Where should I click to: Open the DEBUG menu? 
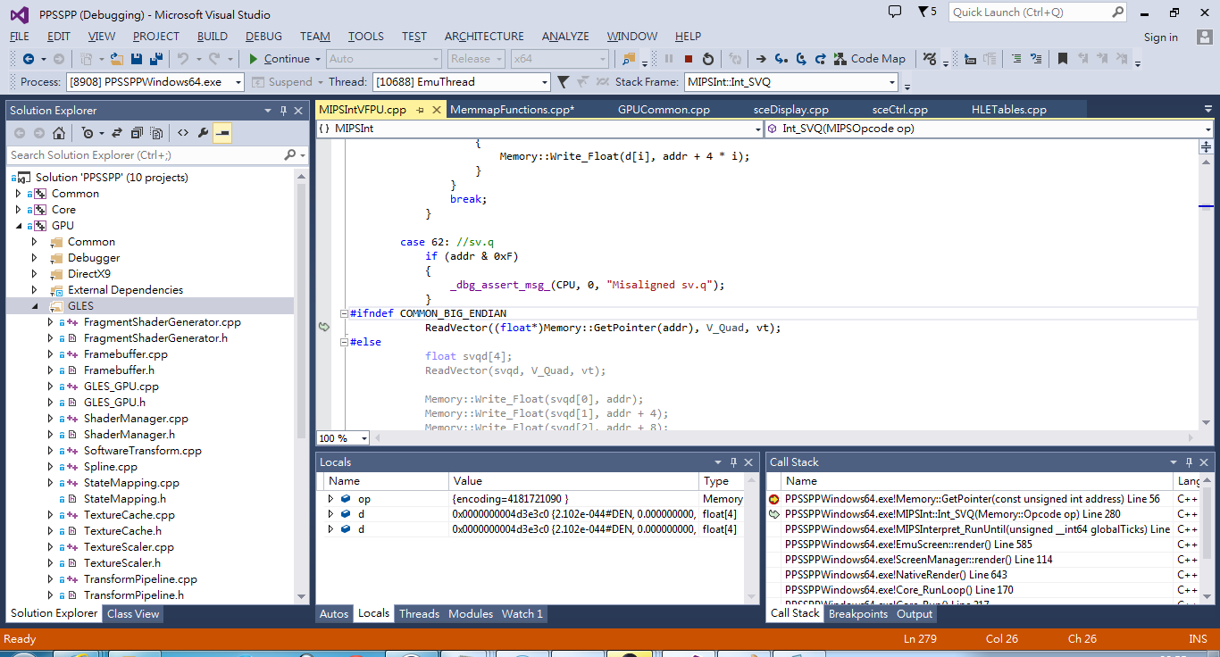pyautogui.click(x=263, y=37)
